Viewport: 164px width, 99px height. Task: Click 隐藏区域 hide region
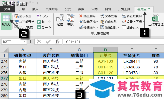(x=87, y=22)
